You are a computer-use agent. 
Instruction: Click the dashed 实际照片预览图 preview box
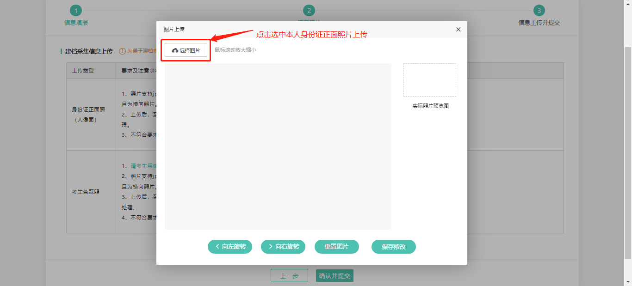click(429, 79)
